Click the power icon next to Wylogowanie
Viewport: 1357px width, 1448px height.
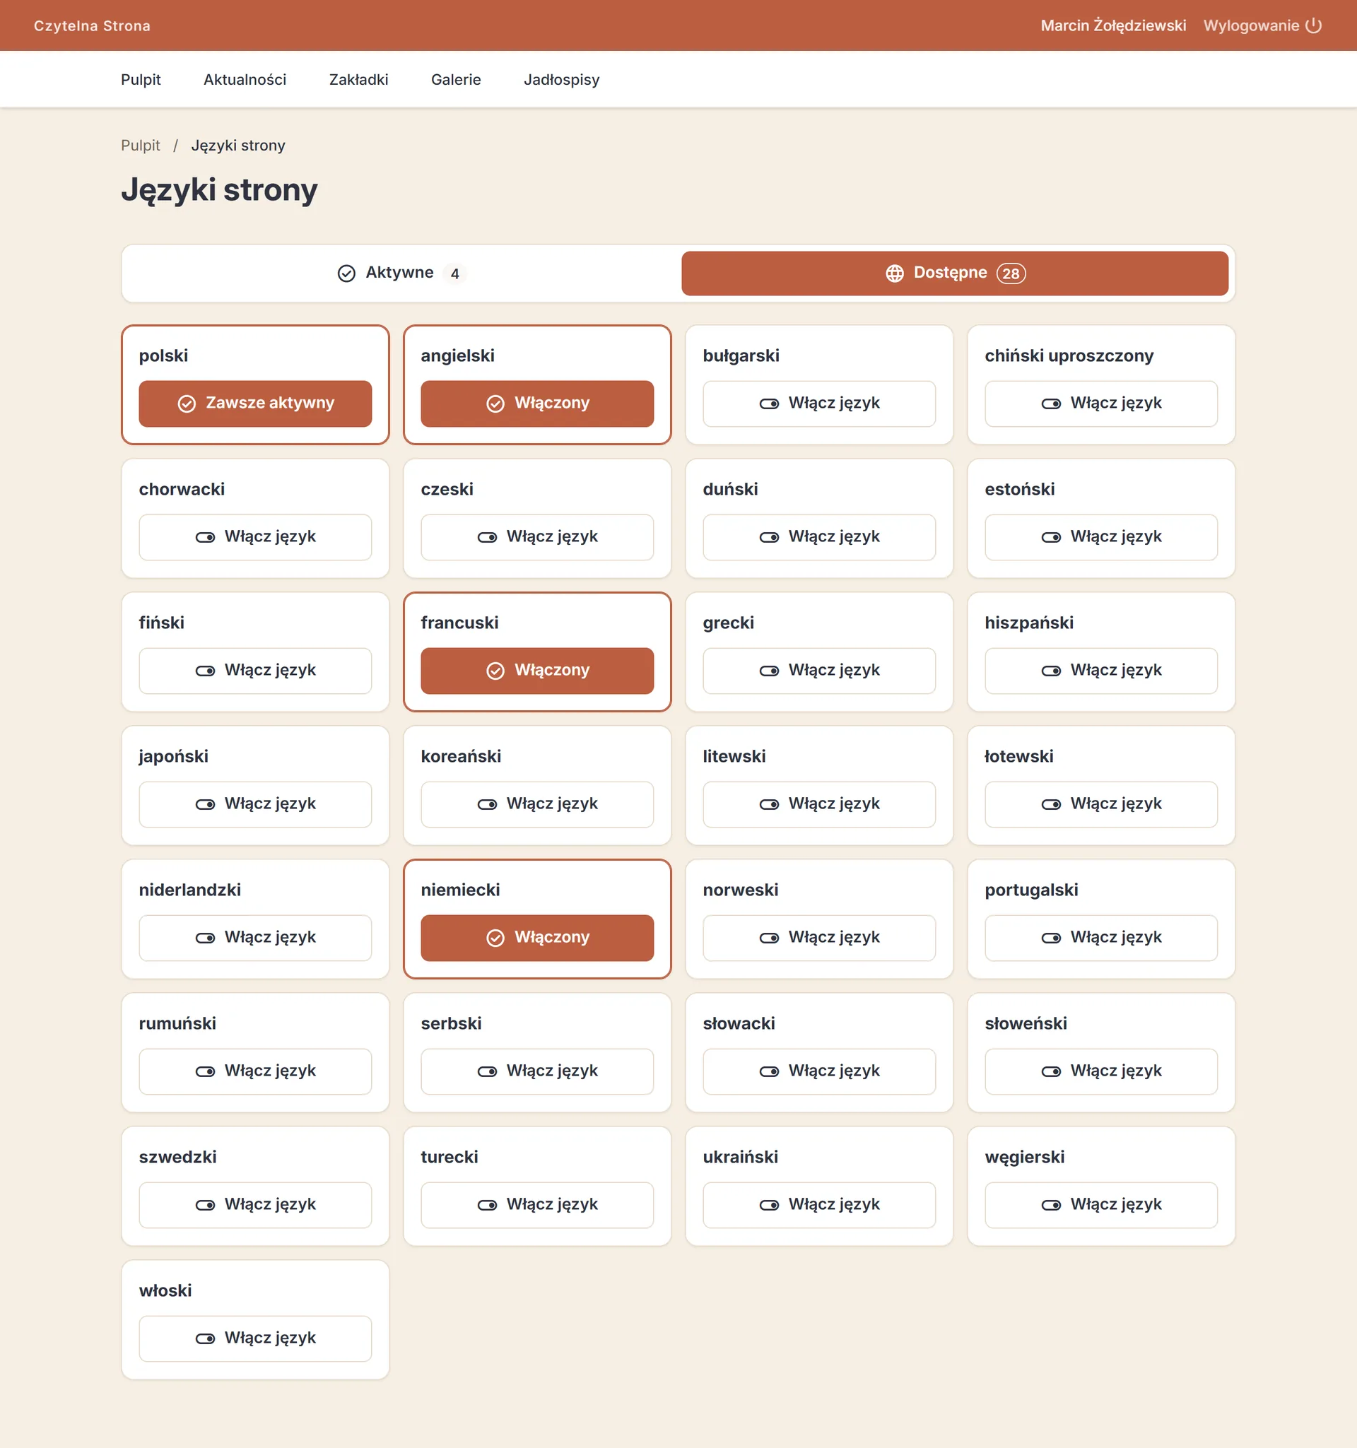coord(1313,25)
